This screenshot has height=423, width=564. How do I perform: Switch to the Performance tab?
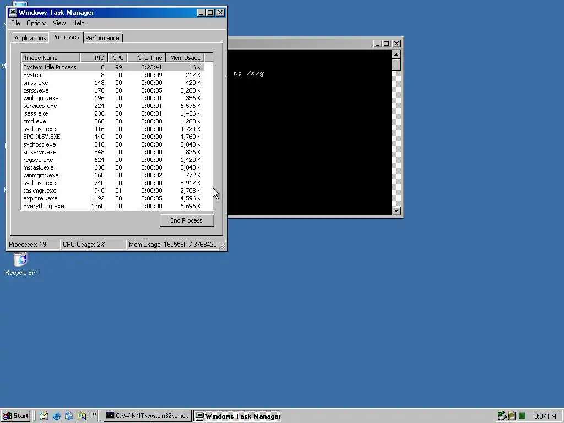click(102, 38)
